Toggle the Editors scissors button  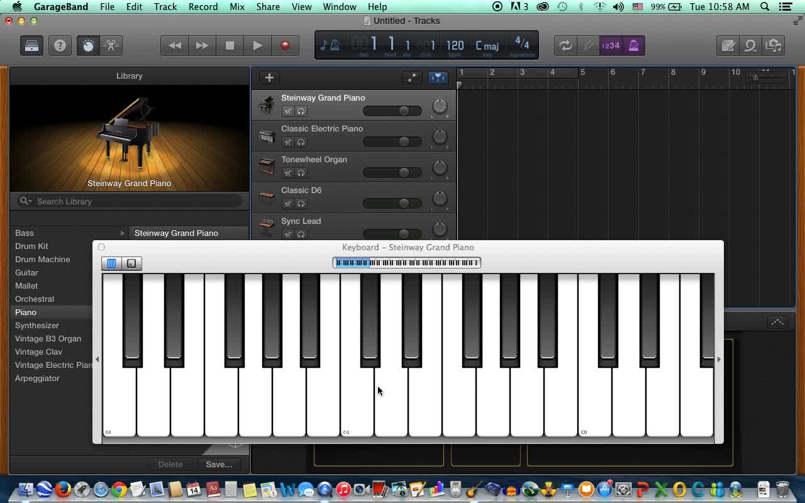pos(111,45)
